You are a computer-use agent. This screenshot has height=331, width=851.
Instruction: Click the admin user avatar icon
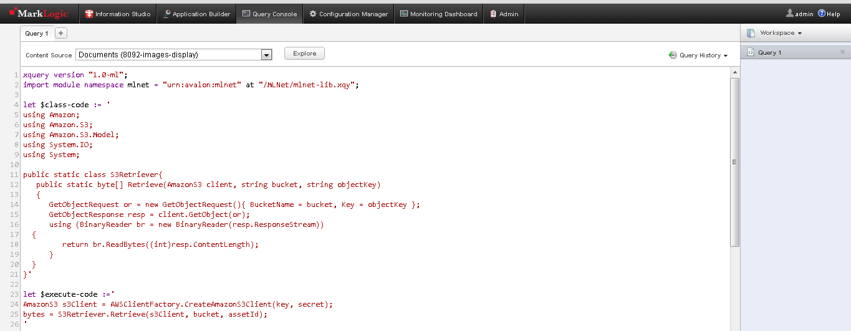790,13
